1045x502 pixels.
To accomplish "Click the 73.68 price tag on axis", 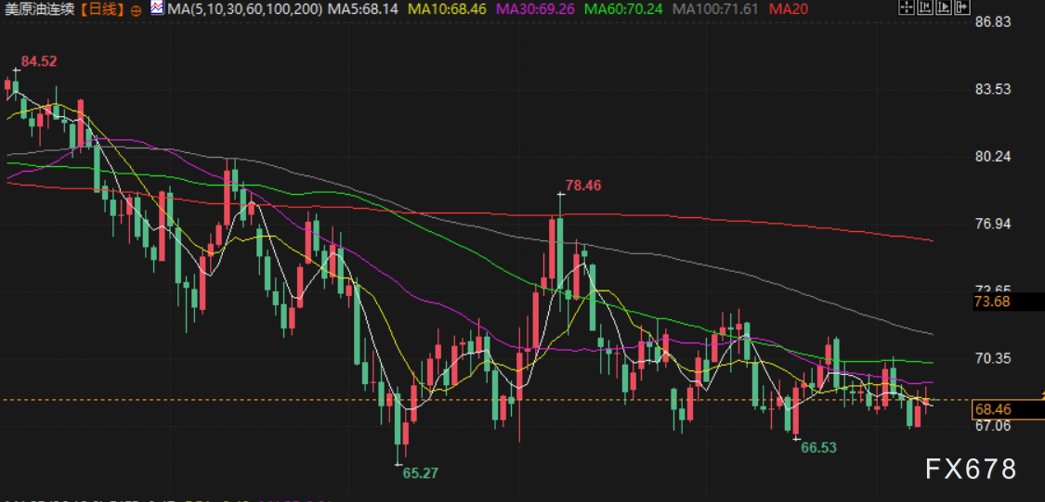I will pyautogui.click(x=1009, y=302).
